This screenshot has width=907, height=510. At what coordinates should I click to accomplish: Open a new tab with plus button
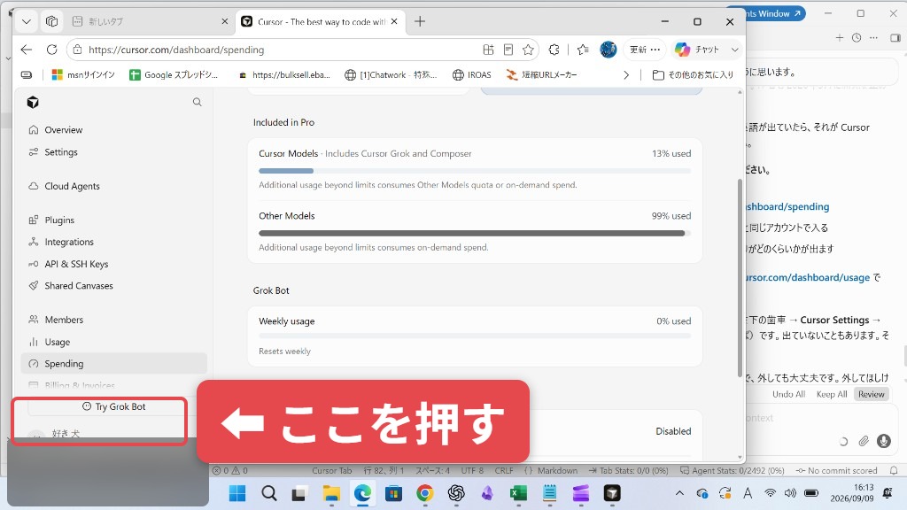420,21
